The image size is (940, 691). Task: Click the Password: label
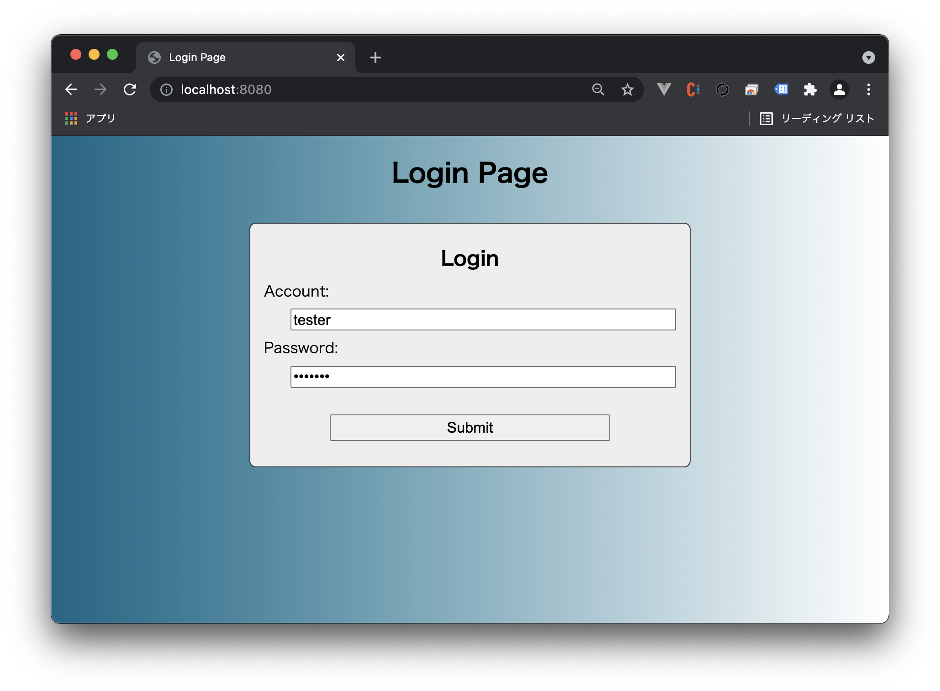[301, 348]
